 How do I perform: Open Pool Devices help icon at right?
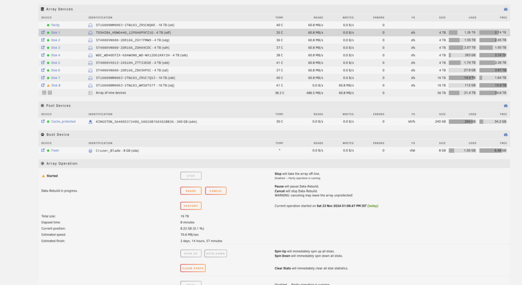coord(505,105)
